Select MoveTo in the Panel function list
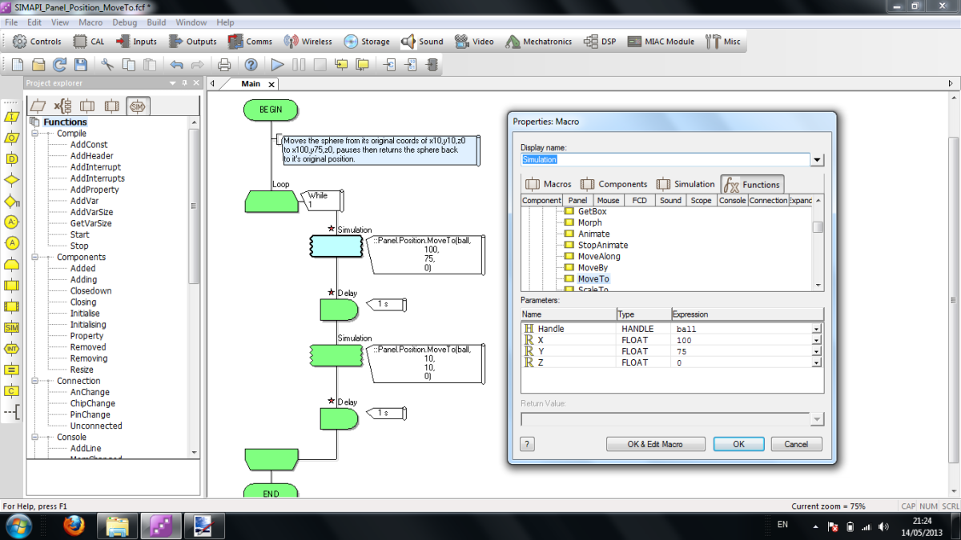Viewport: 961px width, 540px height. click(594, 278)
